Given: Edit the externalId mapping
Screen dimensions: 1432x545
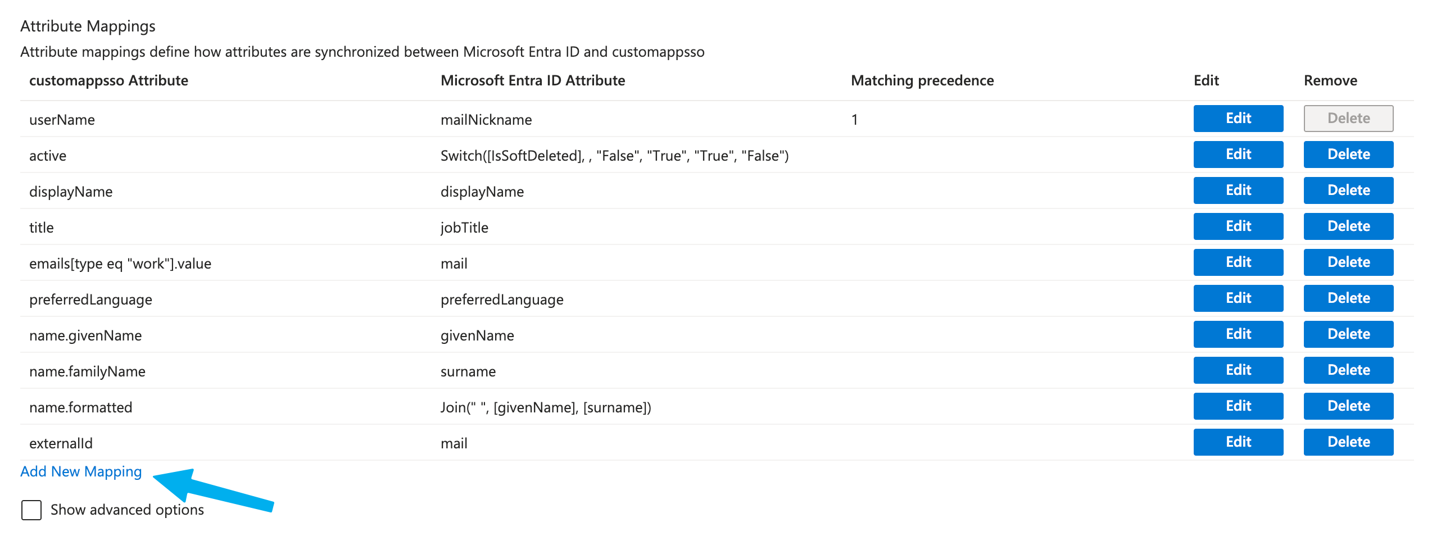Looking at the screenshot, I should click(x=1238, y=442).
